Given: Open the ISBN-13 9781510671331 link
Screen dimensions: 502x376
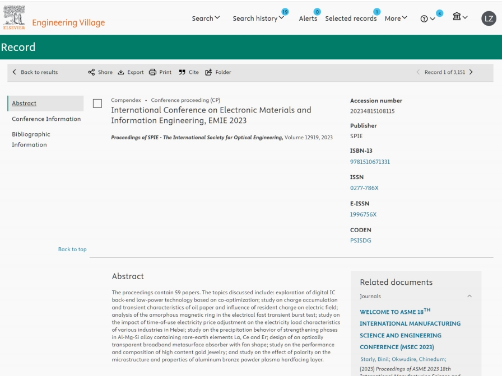Looking at the screenshot, I should click(x=370, y=162).
